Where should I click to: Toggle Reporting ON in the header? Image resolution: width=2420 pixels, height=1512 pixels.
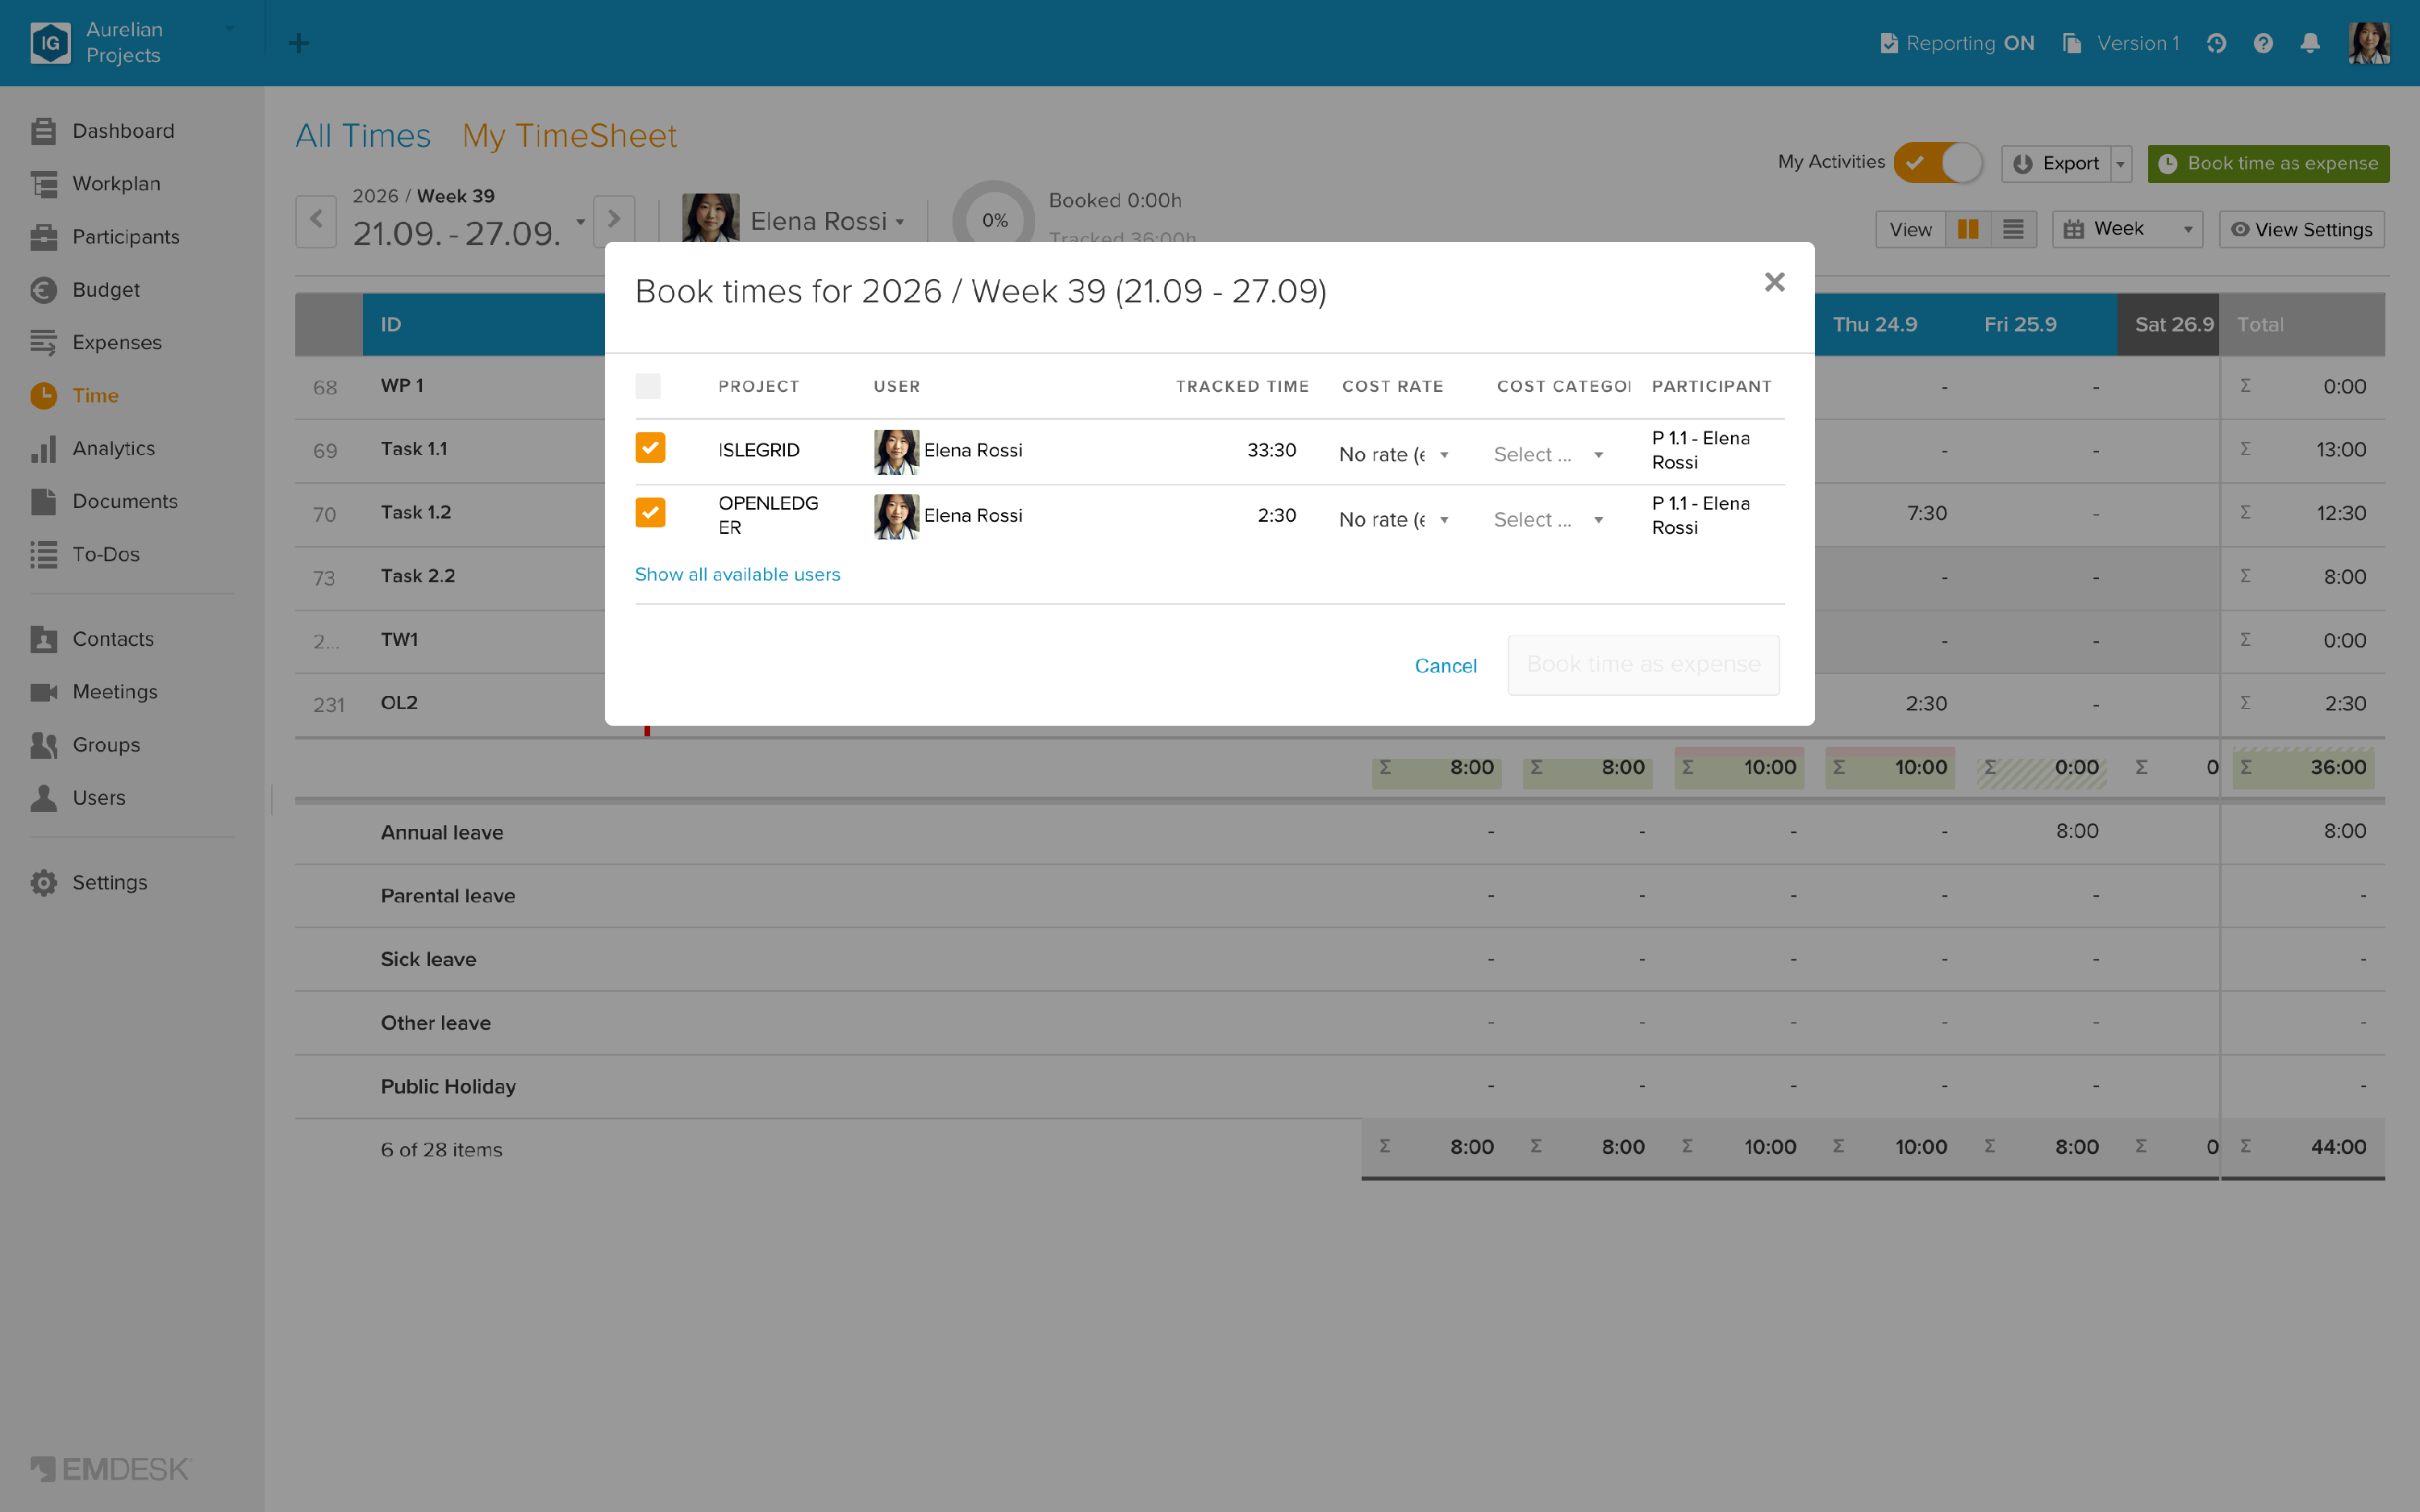(1958, 43)
